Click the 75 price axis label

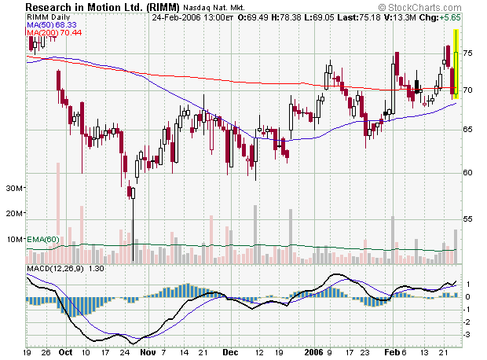467,53
